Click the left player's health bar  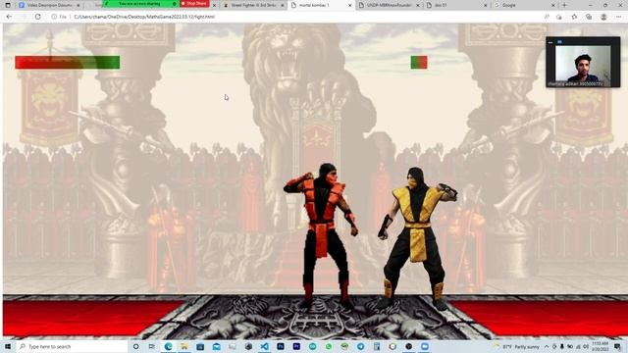[68, 62]
